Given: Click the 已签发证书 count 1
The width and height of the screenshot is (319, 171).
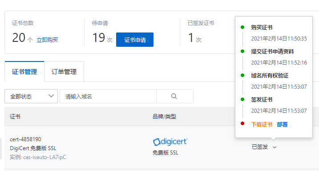Looking at the screenshot, I should 191,38.
